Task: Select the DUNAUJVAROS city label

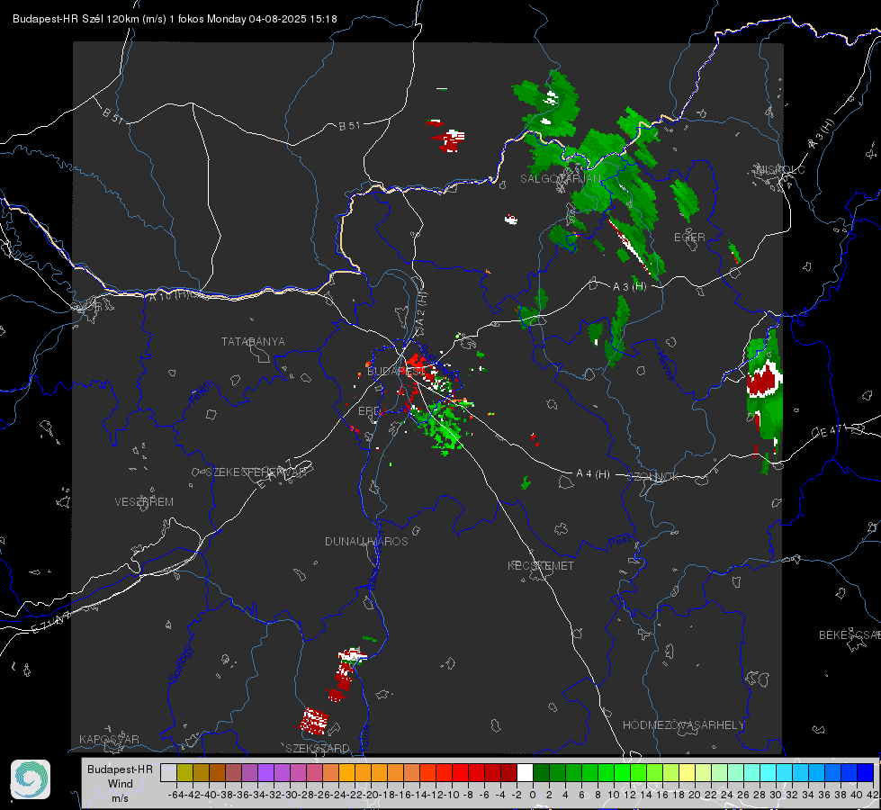Action: (x=366, y=541)
